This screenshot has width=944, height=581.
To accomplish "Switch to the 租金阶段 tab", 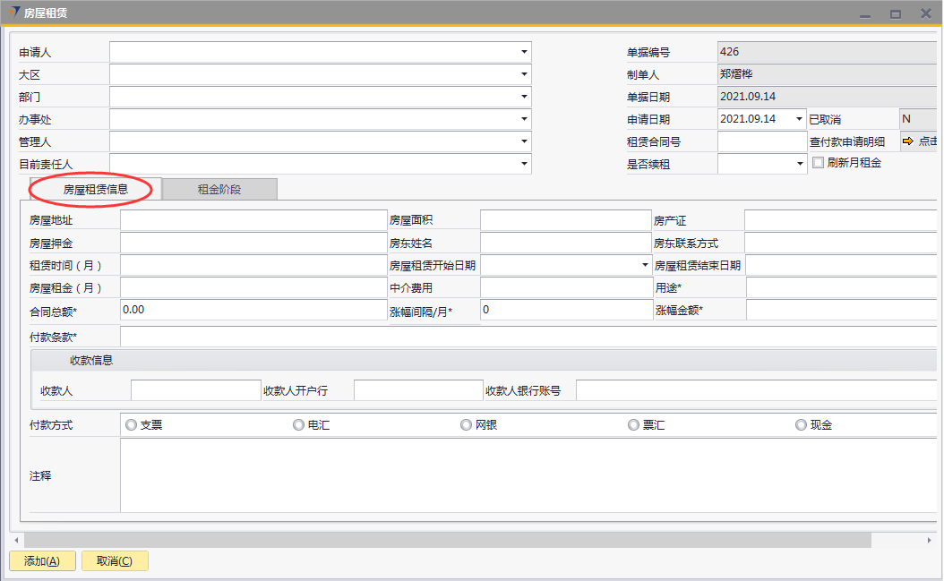I will pyautogui.click(x=219, y=189).
